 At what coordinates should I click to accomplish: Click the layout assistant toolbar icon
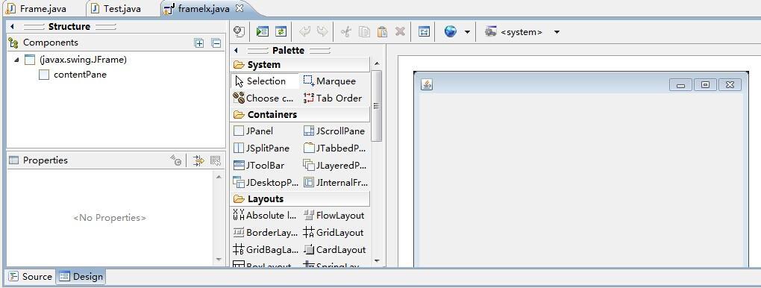point(425,32)
